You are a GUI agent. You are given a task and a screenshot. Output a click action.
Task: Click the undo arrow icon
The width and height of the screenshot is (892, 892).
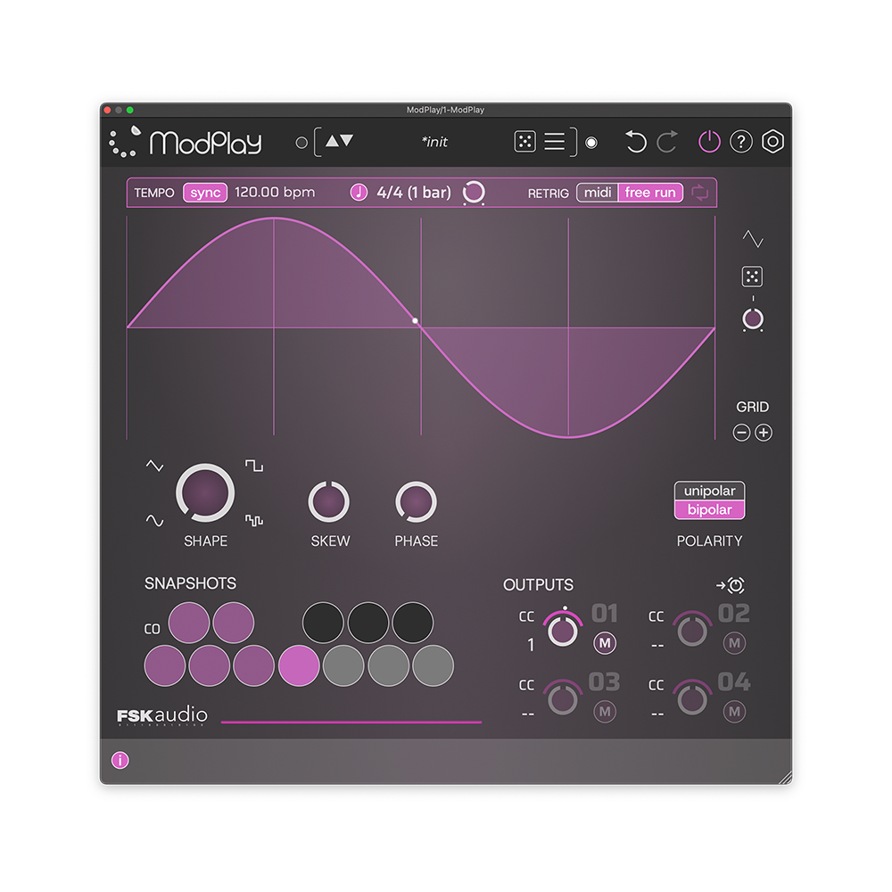[635, 142]
